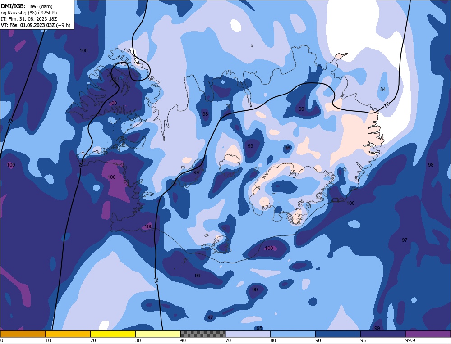Select the pale yellow 30–40 legend swatch
The width and height of the screenshot is (451, 344).
pos(158,334)
